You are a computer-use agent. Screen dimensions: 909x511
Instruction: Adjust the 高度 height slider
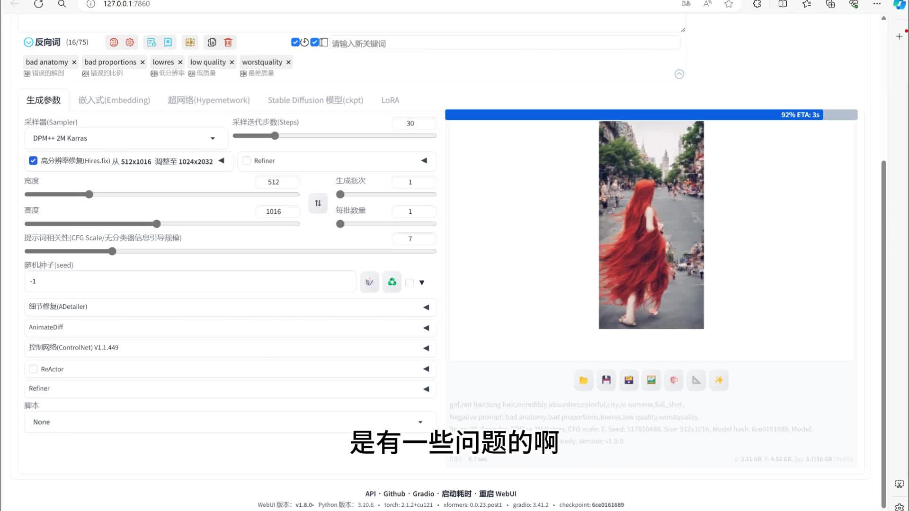tap(162, 224)
